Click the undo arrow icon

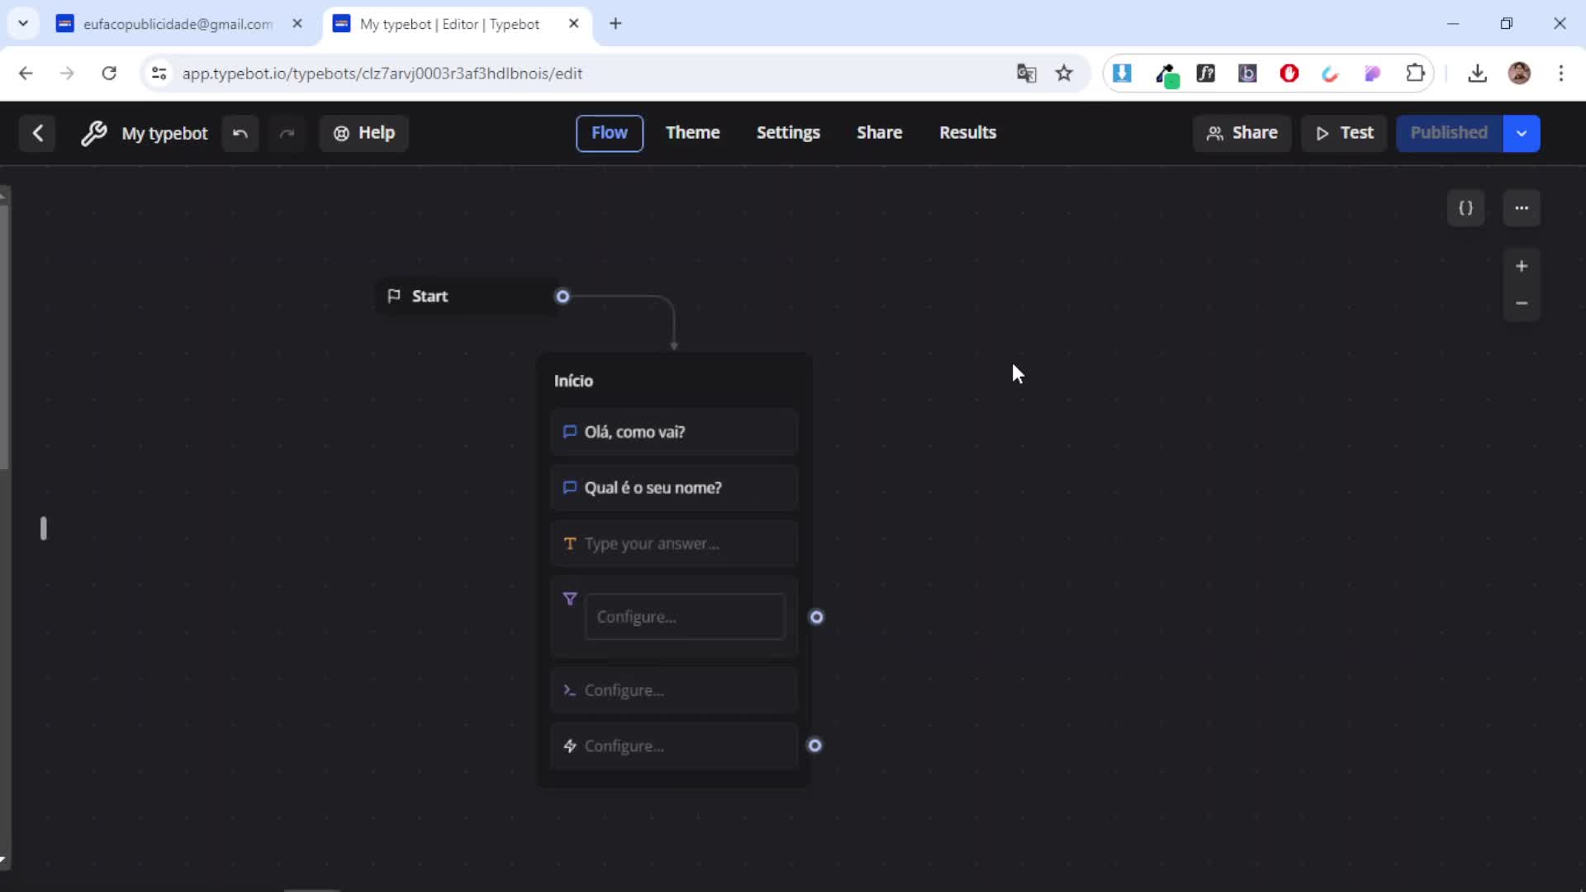point(240,133)
